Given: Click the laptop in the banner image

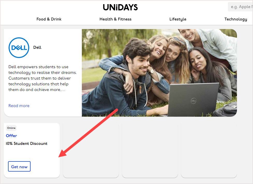Looking at the screenshot, I should [x=193, y=100].
